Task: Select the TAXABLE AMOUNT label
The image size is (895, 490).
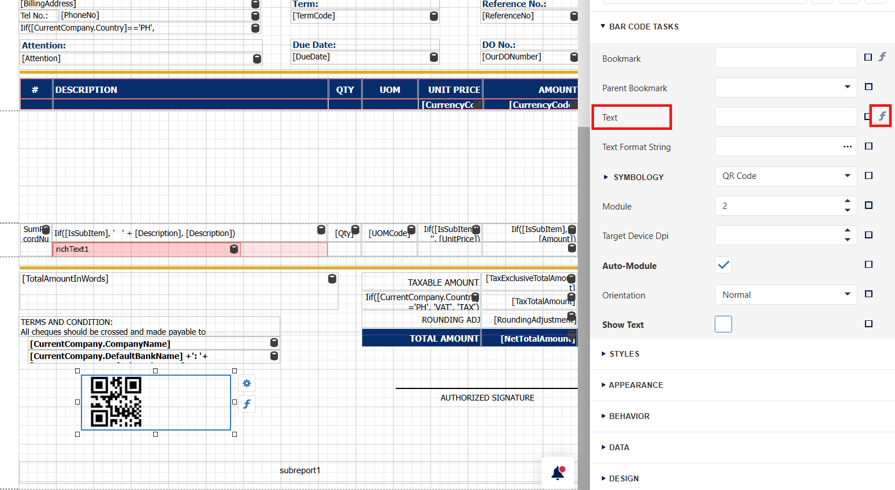Action: click(x=421, y=282)
